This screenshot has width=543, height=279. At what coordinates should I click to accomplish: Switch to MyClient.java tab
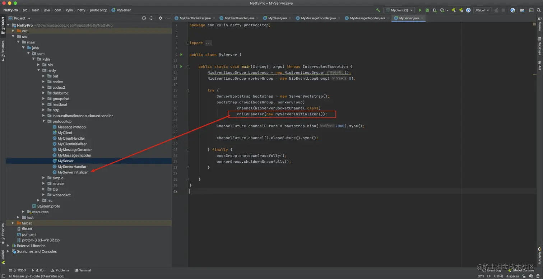(x=277, y=18)
